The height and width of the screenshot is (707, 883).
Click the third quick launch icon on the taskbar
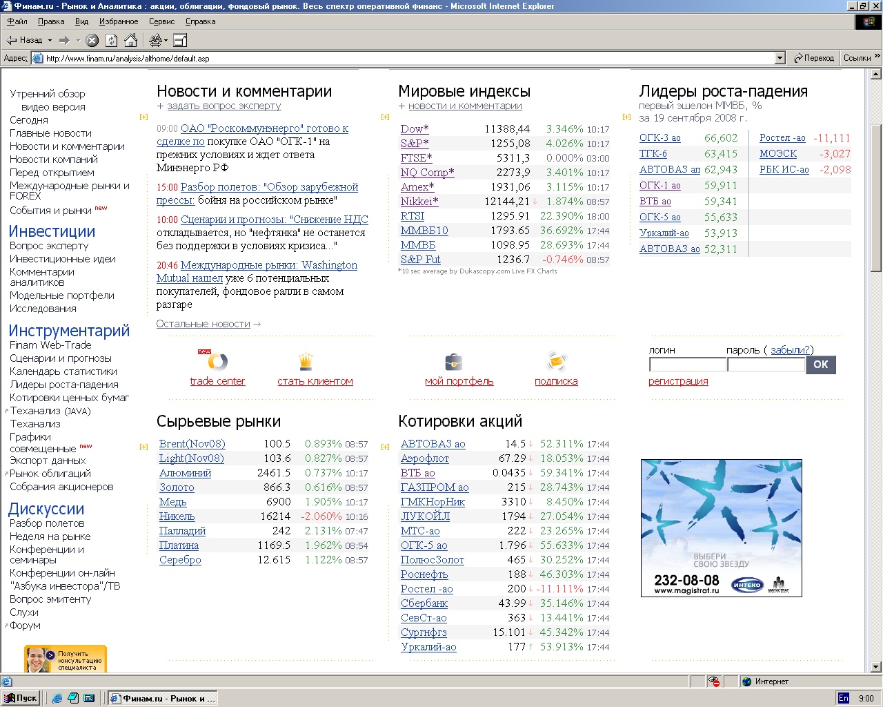point(89,698)
